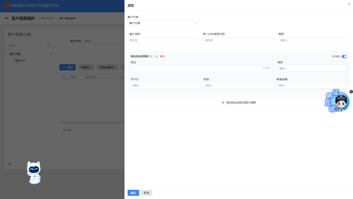
Task: Click the search magnifier in category panel
Action: (49, 46)
